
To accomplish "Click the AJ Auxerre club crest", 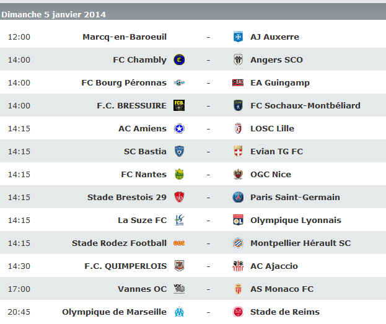I will coord(238,37).
